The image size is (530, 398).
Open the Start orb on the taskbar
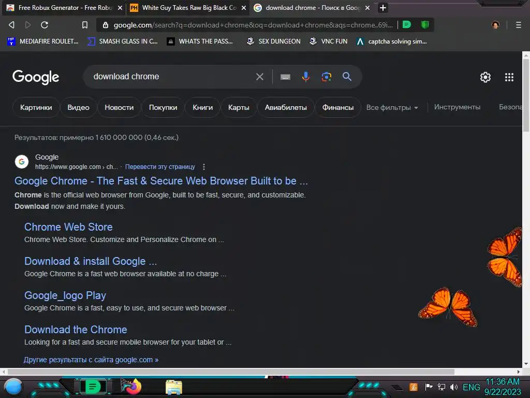coord(13,387)
